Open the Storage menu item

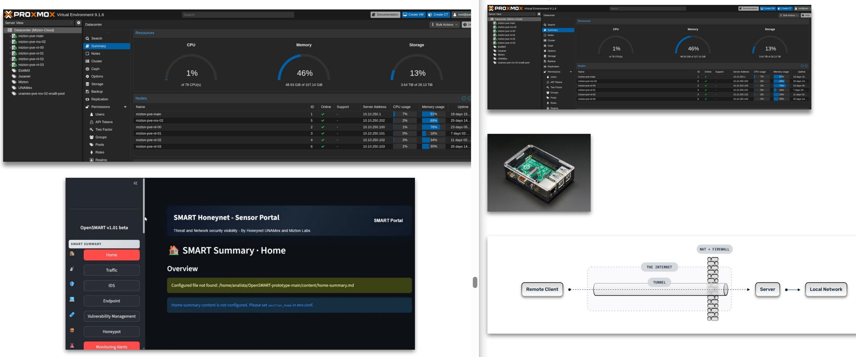coord(97,84)
